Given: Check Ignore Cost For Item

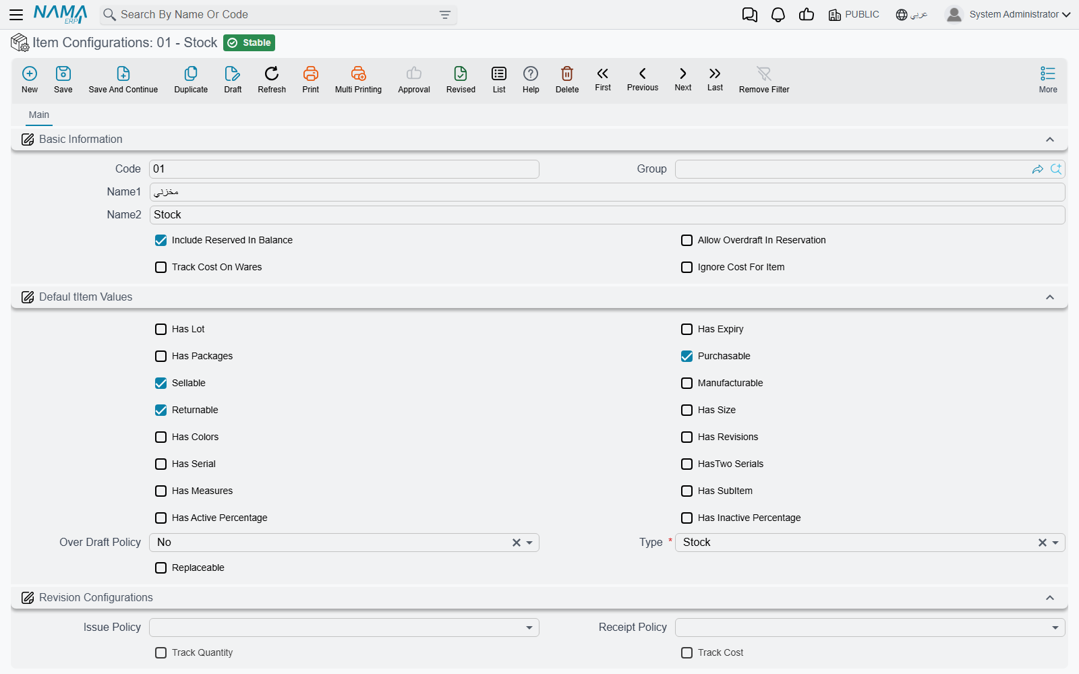Looking at the screenshot, I should (x=687, y=267).
